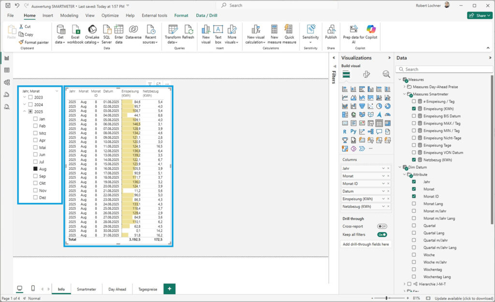495x302 pixels.
Task: Click the zoom slider handle
Action: click(386, 298)
